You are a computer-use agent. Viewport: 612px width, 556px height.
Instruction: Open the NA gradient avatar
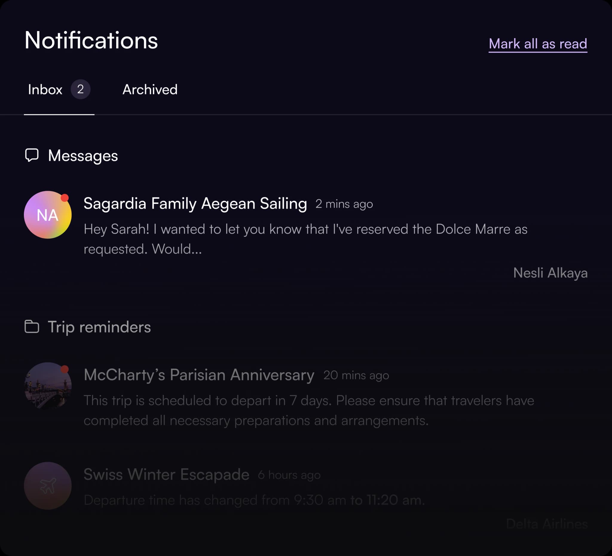tap(48, 215)
